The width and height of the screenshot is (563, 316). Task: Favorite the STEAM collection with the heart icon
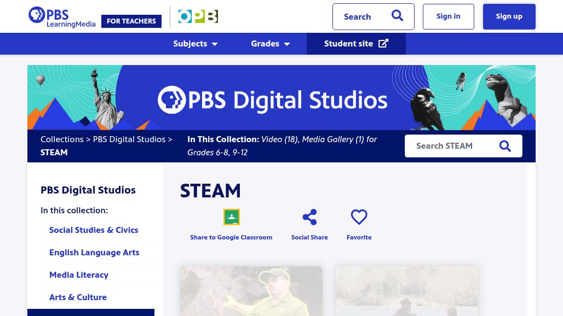(x=359, y=217)
